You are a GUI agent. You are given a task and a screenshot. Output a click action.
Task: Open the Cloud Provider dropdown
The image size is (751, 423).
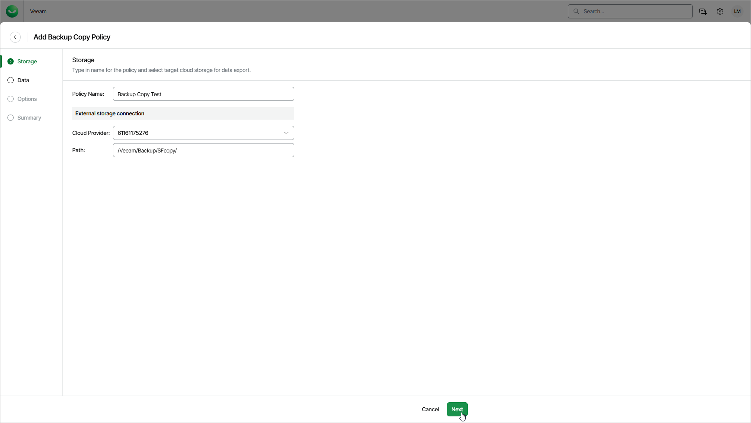[x=203, y=133]
